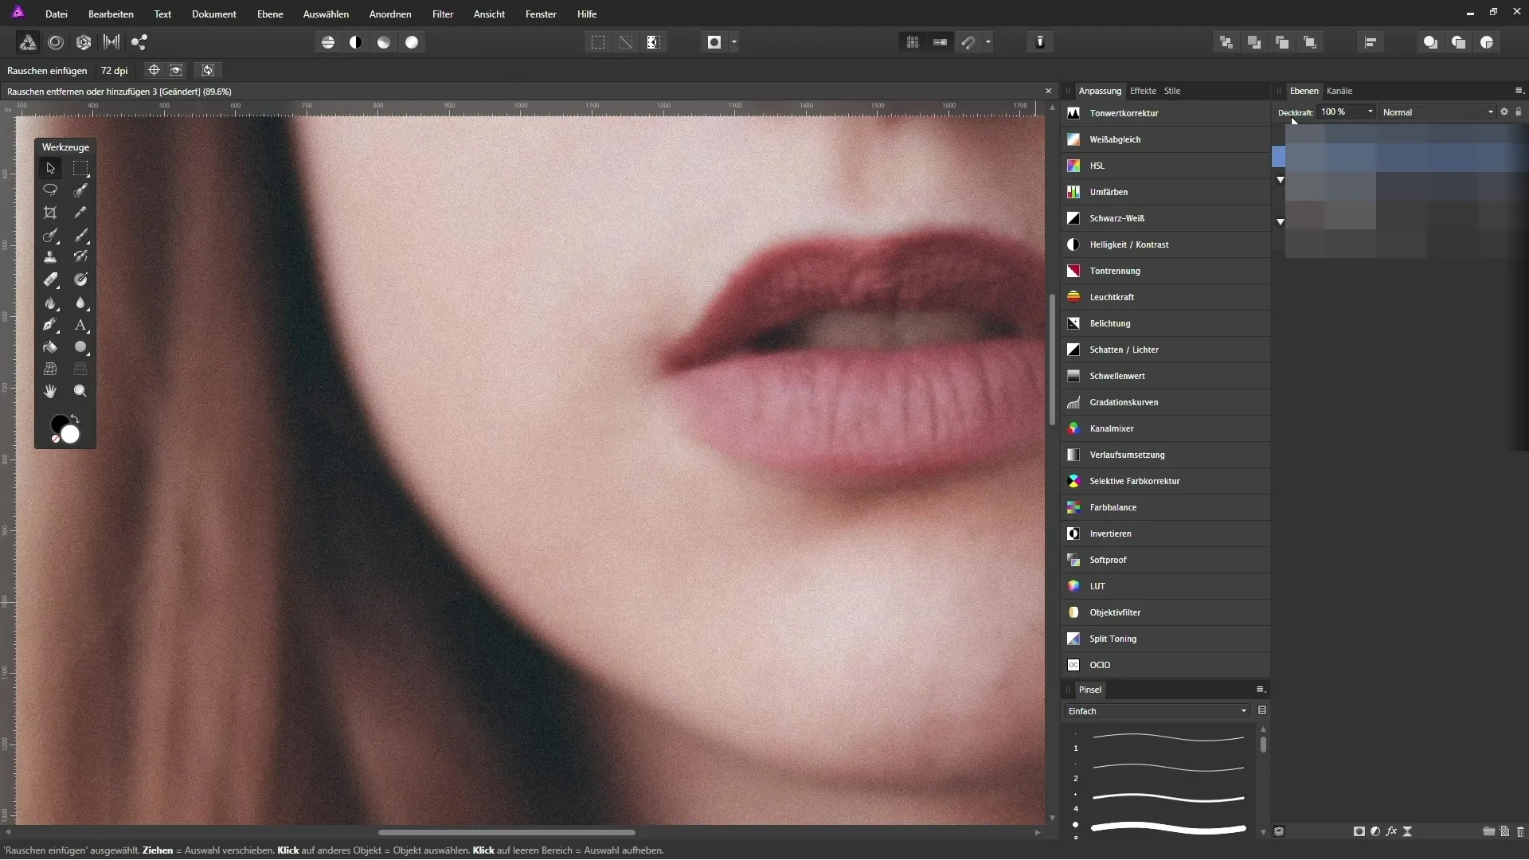Open the Ebenen panel options menu
1529x860 pixels.
[x=1519, y=91]
